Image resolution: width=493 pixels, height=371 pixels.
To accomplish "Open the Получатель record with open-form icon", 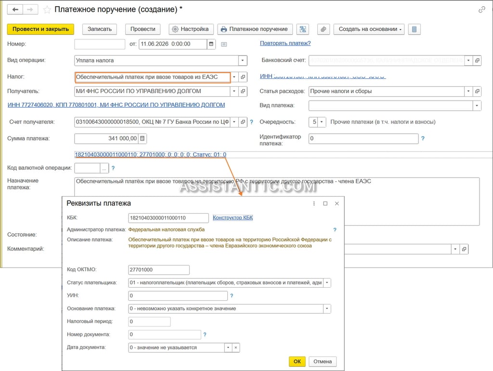I will (243, 91).
